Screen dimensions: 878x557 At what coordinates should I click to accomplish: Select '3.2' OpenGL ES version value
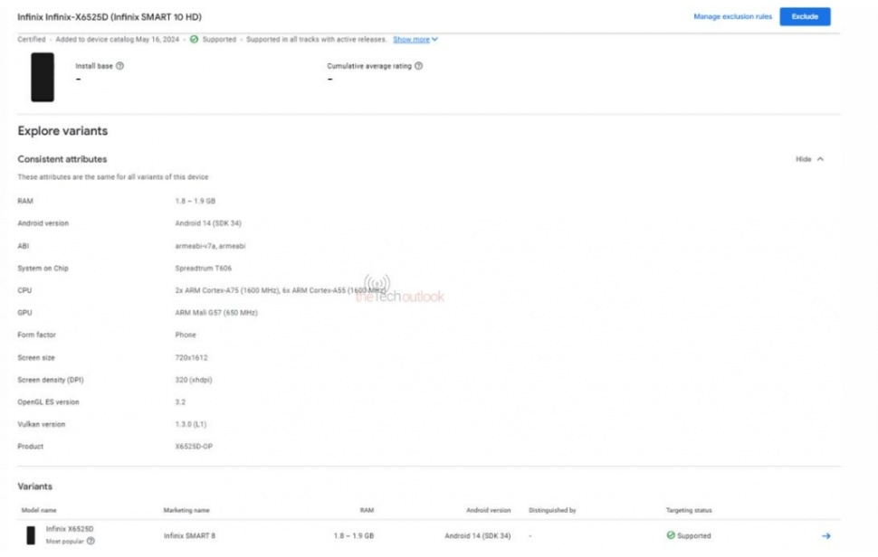click(180, 402)
